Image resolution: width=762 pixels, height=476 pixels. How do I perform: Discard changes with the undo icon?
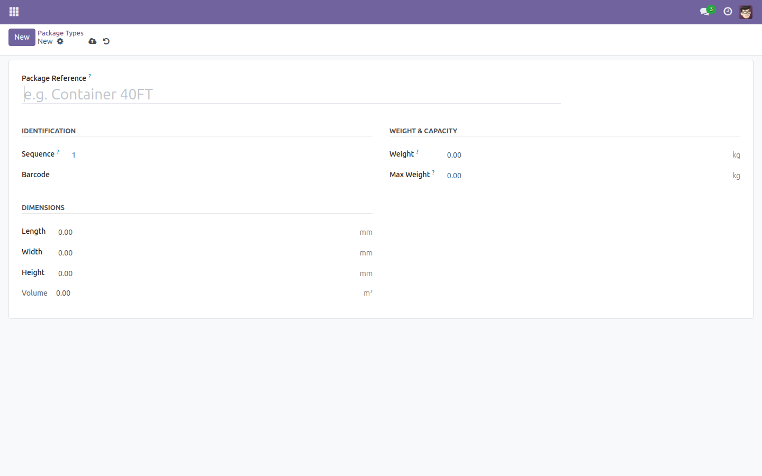(x=106, y=41)
